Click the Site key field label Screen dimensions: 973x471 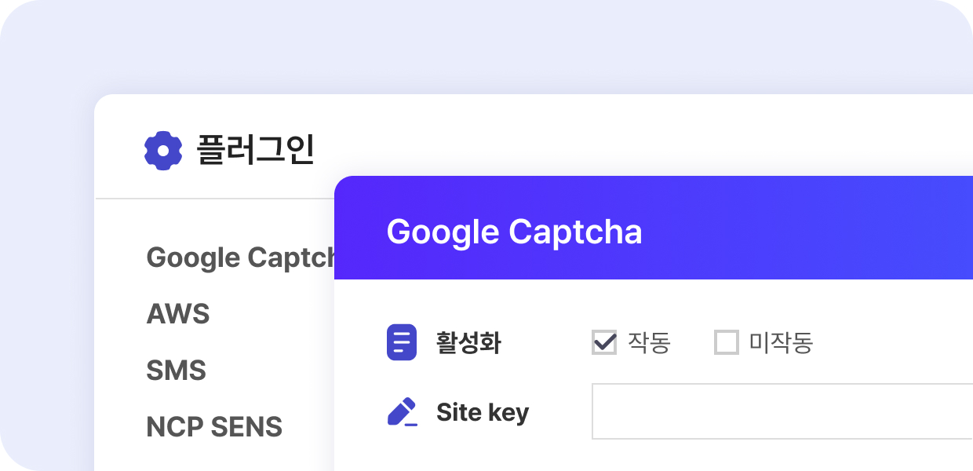click(x=483, y=412)
